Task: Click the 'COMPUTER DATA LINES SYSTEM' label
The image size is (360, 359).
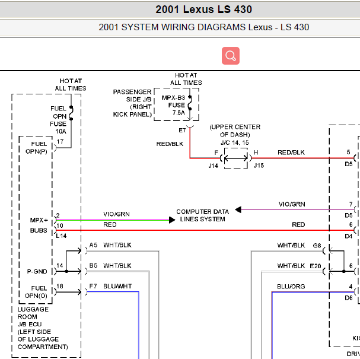Action: point(202,215)
